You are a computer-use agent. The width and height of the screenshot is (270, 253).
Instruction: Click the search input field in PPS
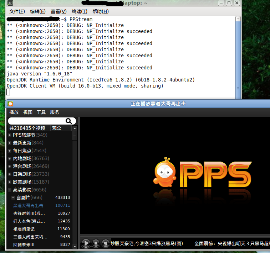click(x=42, y=121)
